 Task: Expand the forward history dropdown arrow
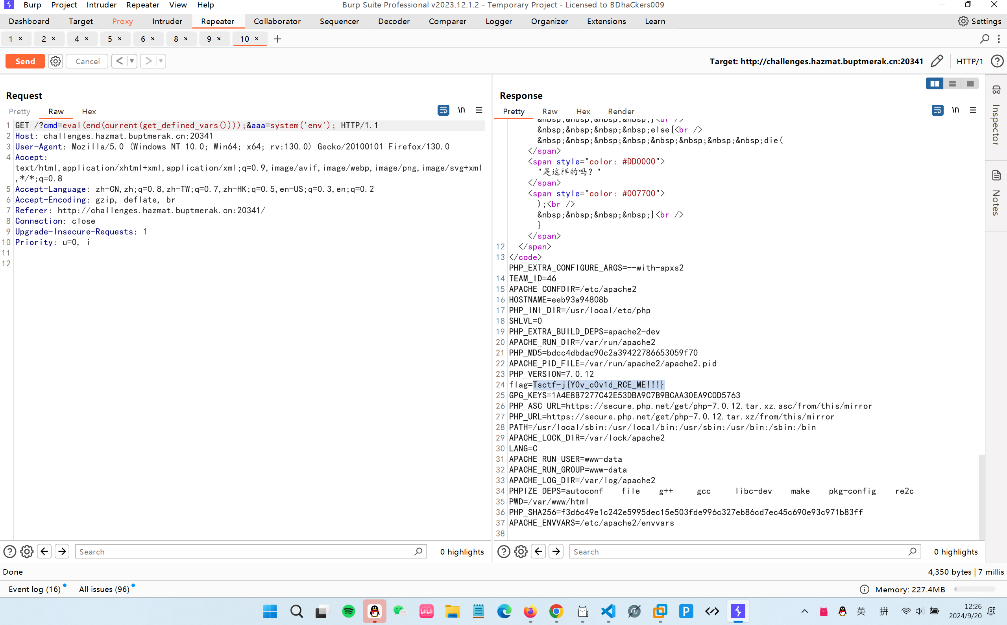pyautogui.click(x=161, y=61)
